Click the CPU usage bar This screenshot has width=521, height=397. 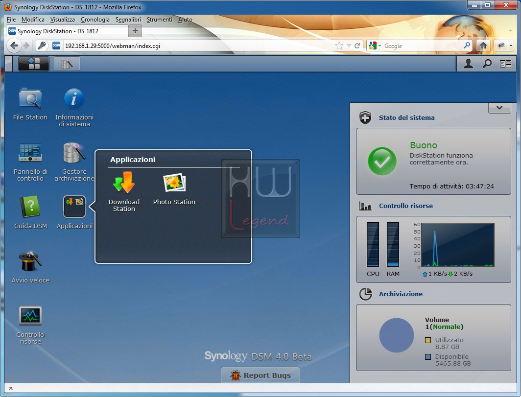pyautogui.click(x=373, y=244)
